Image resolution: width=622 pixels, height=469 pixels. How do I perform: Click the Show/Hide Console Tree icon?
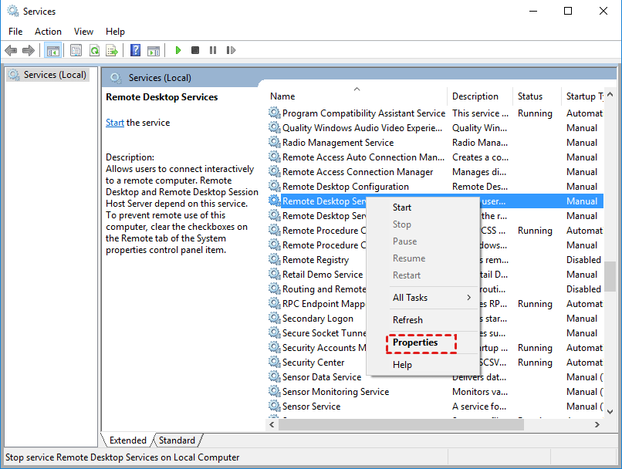[x=53, y=50]
